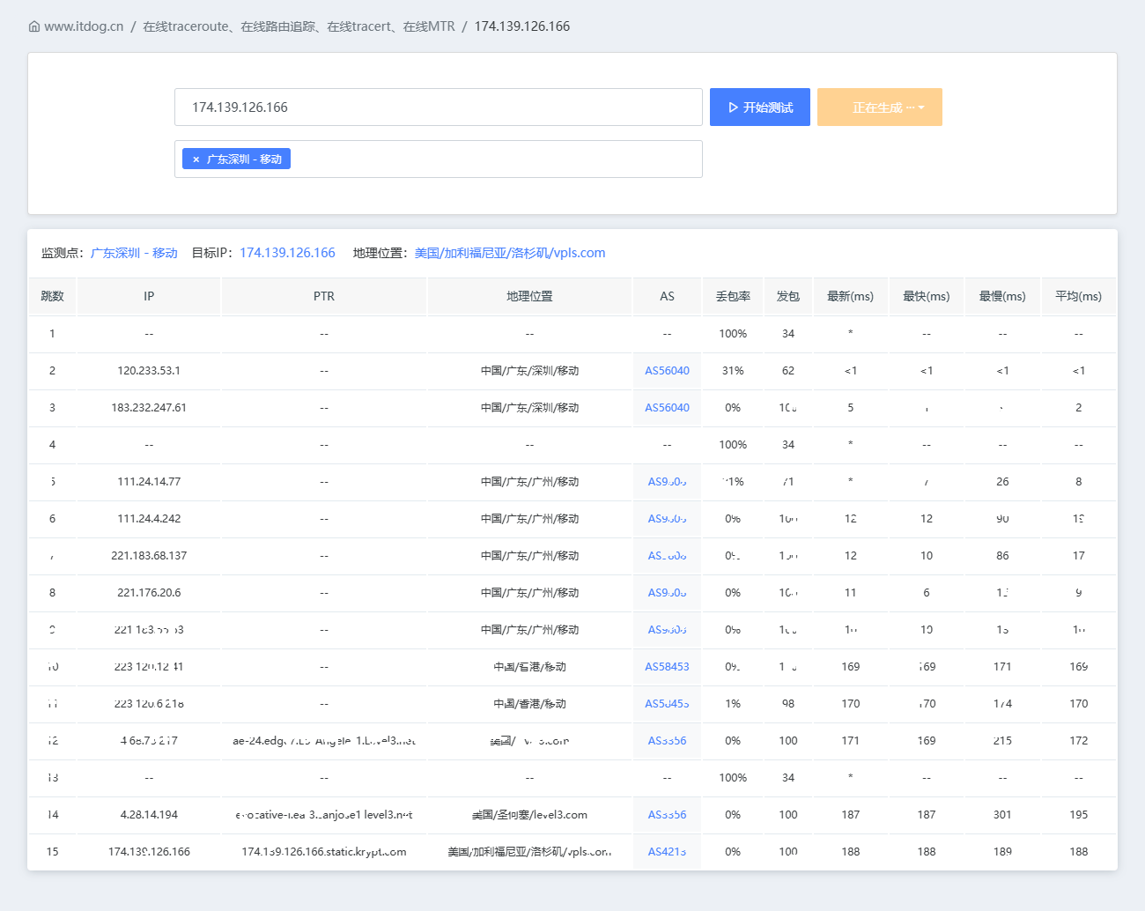1145x911 pixels.
Task: Click the AS column header
Action: coord(667,296)
